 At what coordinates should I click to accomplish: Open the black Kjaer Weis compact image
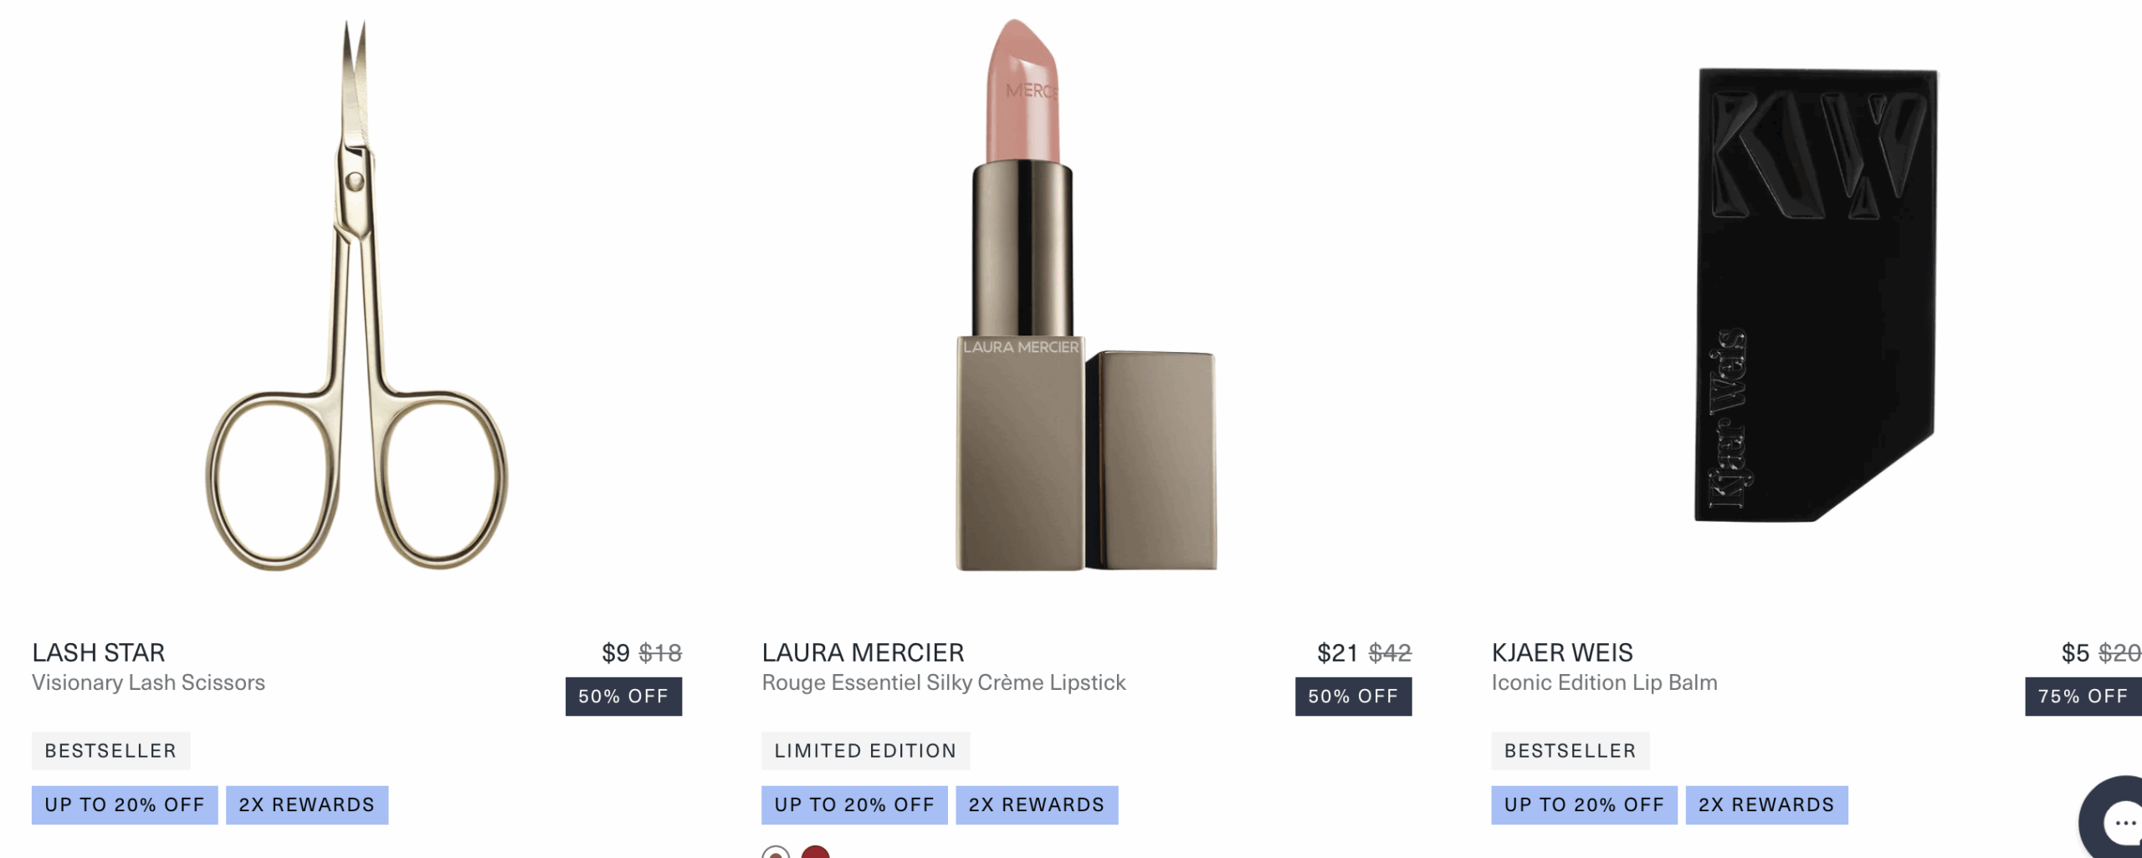pos(1817,295)
